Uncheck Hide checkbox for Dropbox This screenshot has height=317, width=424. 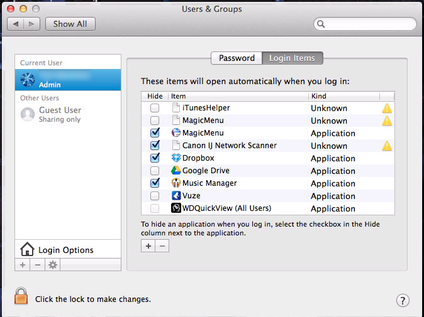(x=155, y=158)
